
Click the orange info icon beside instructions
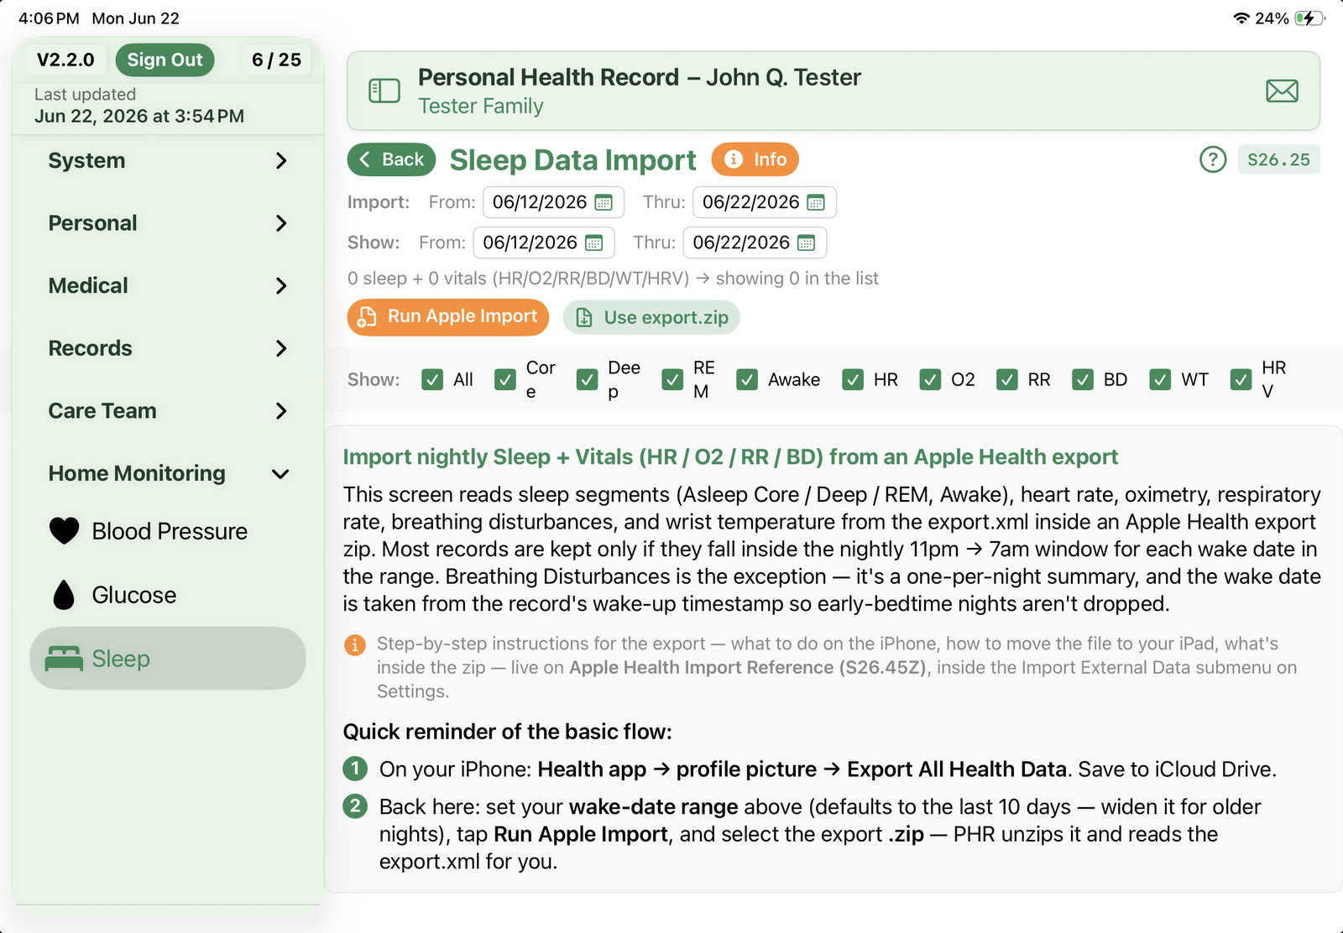[x=355, y=644]
